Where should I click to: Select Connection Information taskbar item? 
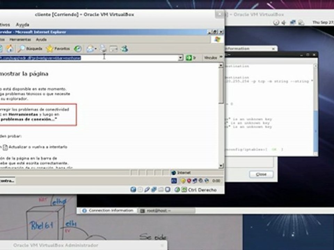click(108, 210)
